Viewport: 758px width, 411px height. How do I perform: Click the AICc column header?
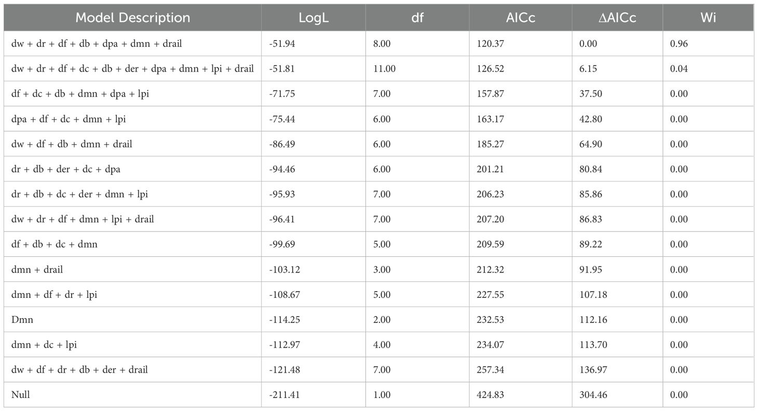pyautogui.click(x=521, y=18)
